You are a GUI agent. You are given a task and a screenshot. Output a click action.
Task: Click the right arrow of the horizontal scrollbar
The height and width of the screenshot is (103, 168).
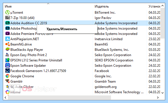tap(158, 97)
